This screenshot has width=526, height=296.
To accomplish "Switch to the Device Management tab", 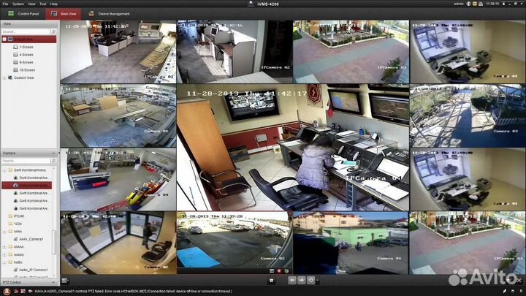I will [111, 13].
